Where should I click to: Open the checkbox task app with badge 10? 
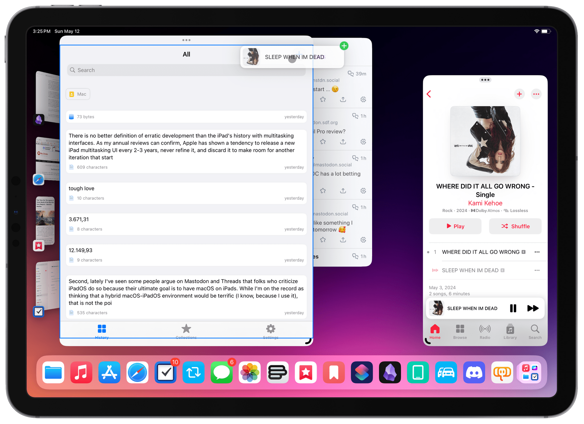pos(165,372)
